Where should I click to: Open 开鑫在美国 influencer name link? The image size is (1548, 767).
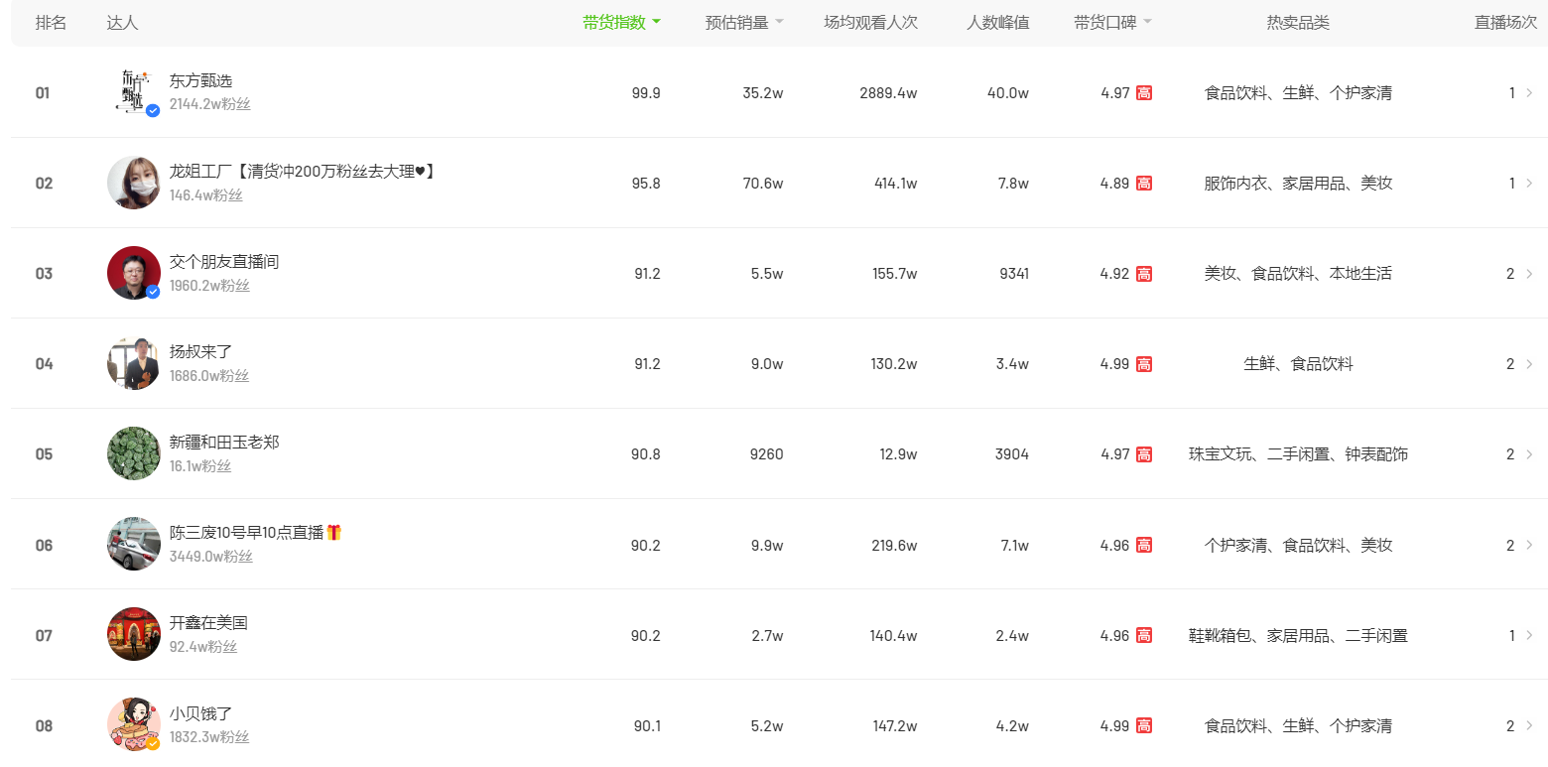[x=208, y=623]
